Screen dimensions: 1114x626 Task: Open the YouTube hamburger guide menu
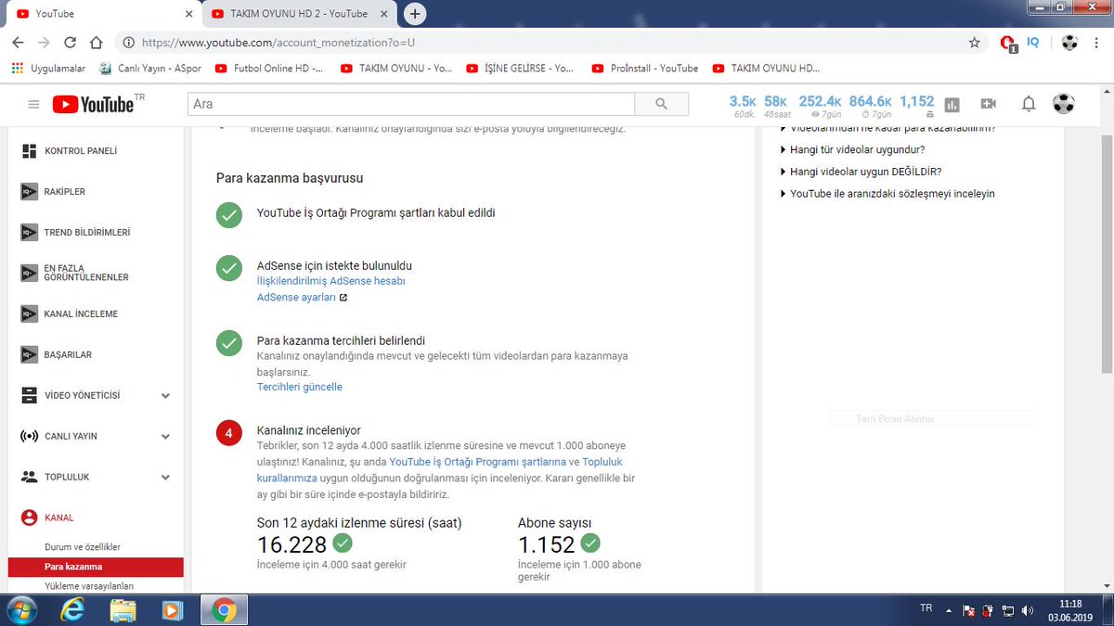coord(33,104)
